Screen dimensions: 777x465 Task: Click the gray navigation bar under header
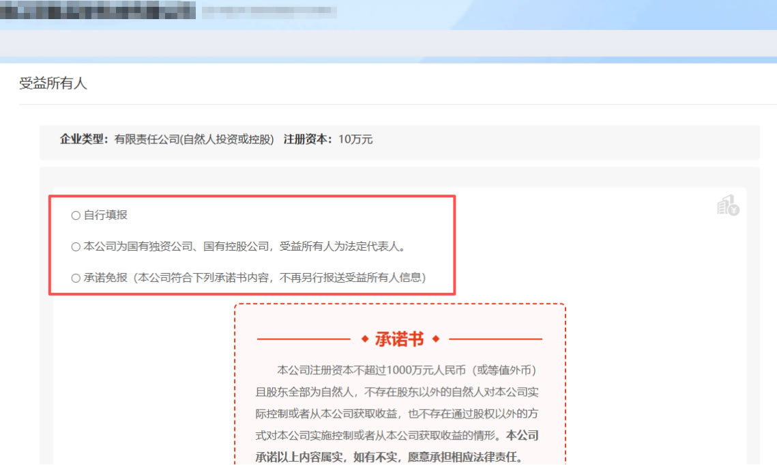coord(388,43)
